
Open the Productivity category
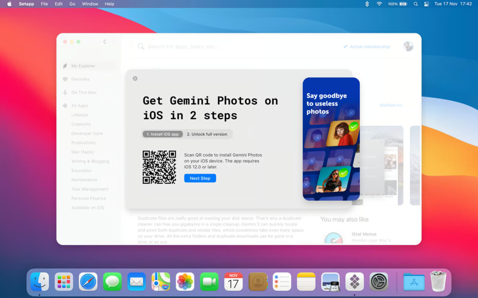pyautogui.click(x=83, y=143)
